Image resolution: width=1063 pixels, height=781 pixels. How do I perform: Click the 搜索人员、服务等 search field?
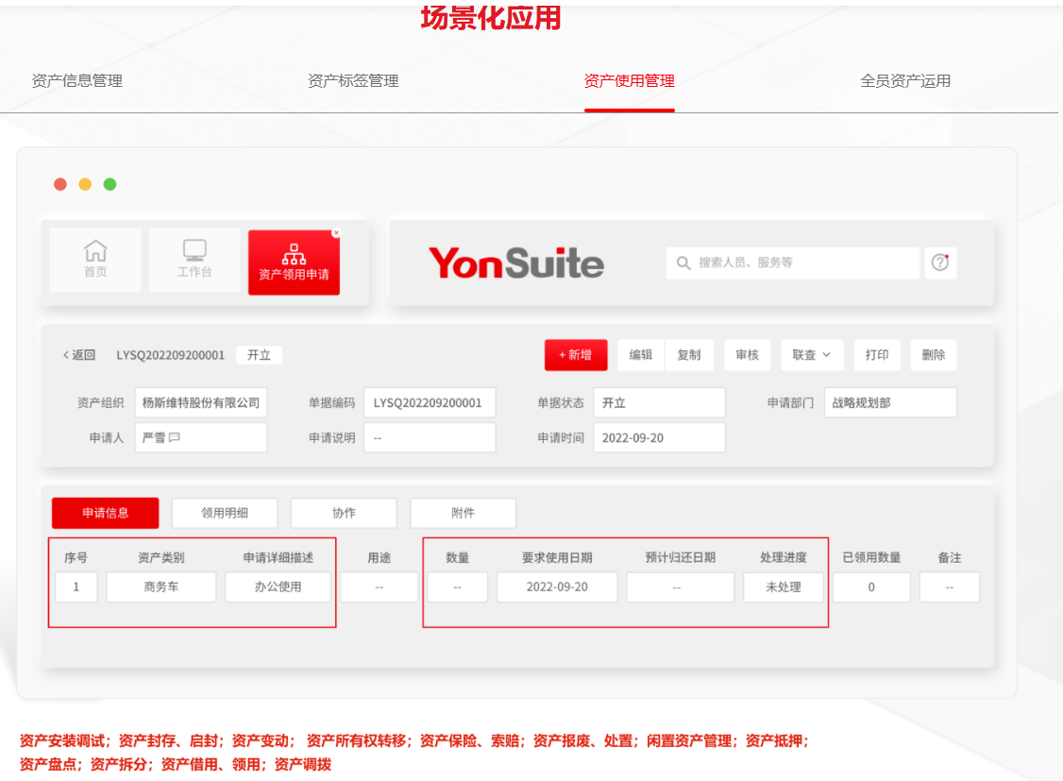[x=802, y=263]
